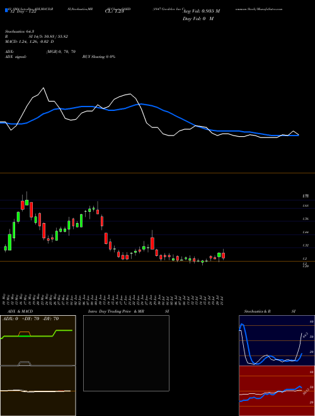
Task: Click the empty Intra Day Trading Price chart box
Action: pyautogui.click(x=126, y=353)
